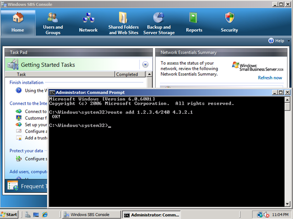Click the 11:04 PM system clock
The width and height of the screenshot is (293, 219).
[x=280, y=215]
